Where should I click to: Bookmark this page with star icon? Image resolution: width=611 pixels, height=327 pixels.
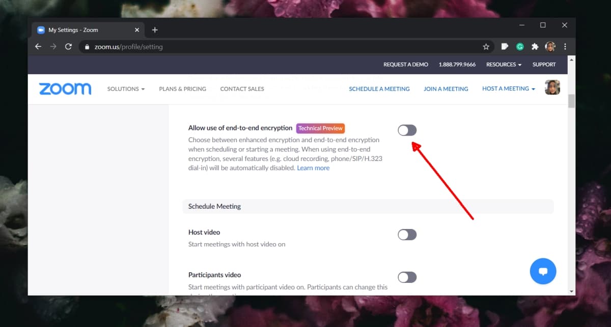(486, 47)
